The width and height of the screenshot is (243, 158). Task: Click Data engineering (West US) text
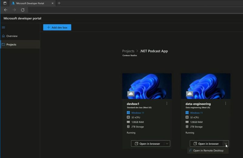click(x=198, y=108)
